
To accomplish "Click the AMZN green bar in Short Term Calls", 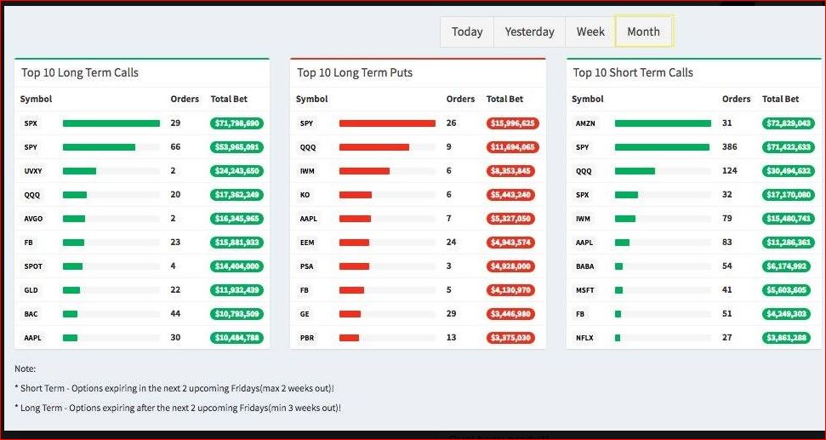I will (x=663, y=123).
